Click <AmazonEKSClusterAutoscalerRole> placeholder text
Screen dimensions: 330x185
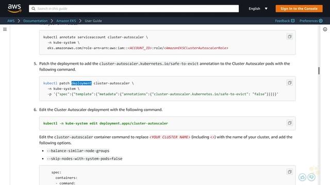(x=196, y=48)
